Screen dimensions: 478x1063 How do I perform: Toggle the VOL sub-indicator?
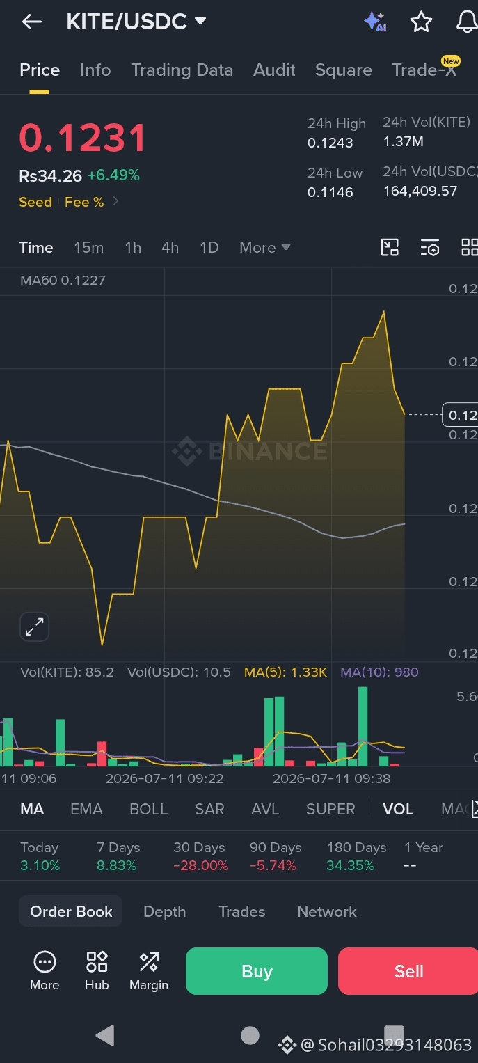(398, 809)
